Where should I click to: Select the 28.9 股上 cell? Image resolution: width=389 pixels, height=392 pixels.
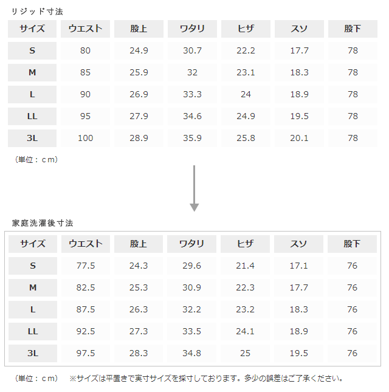(139, 138)
